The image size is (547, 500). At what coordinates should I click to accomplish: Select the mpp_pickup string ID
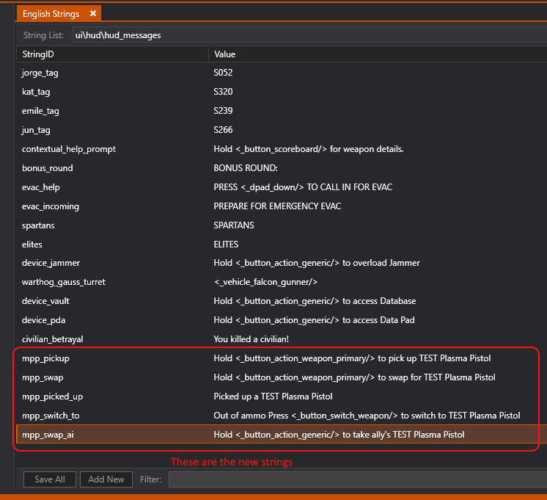[45, 358]
